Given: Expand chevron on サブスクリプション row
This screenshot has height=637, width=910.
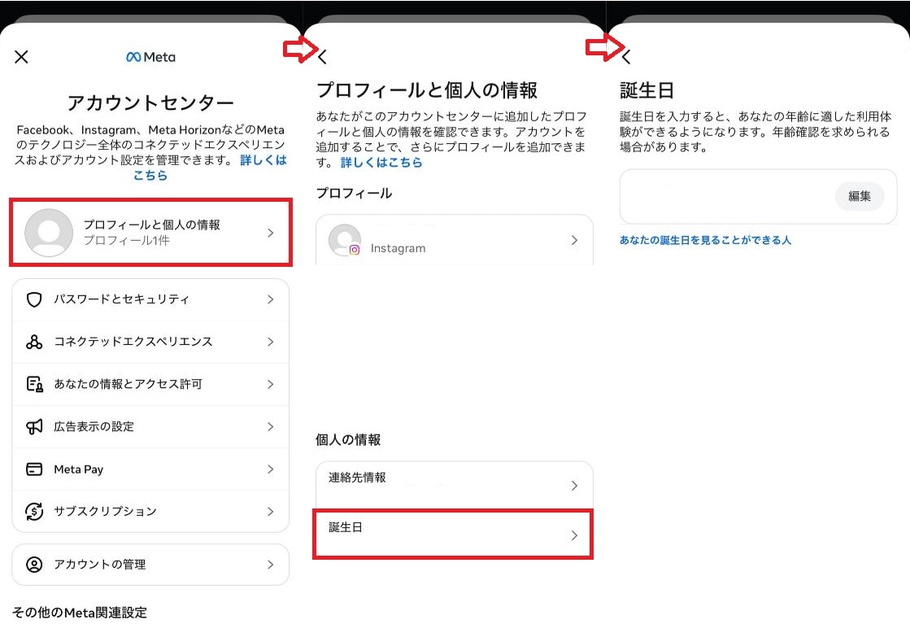Looking at the screenshot, I should pos(271,512).
